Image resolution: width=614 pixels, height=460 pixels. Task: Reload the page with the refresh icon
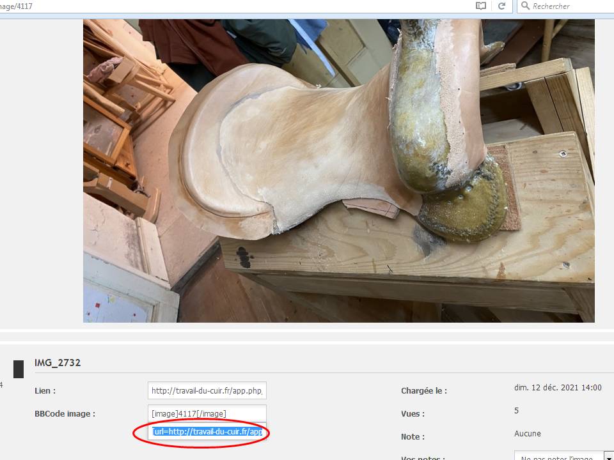pyautogui.click(x=502, y=6)
